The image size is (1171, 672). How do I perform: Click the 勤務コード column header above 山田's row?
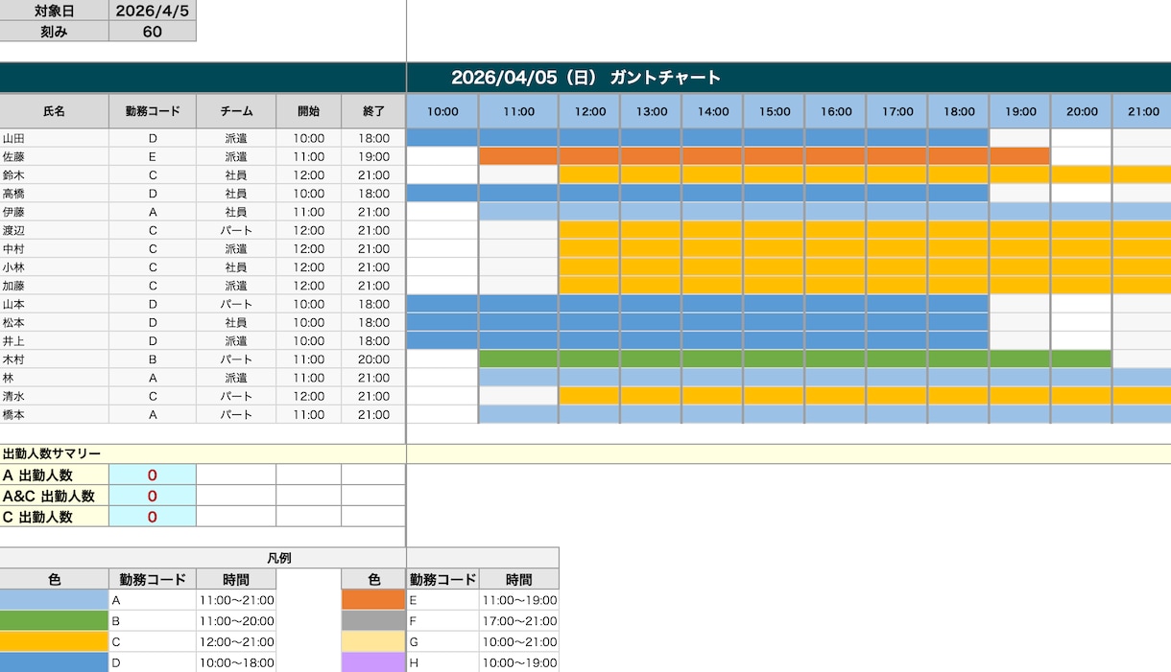pyautogui.click(x=153, y=111)
